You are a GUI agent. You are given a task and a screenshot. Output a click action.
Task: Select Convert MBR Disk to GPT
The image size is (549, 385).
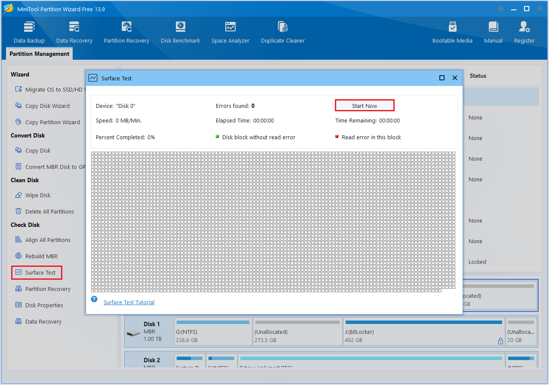tap(51, 167)
